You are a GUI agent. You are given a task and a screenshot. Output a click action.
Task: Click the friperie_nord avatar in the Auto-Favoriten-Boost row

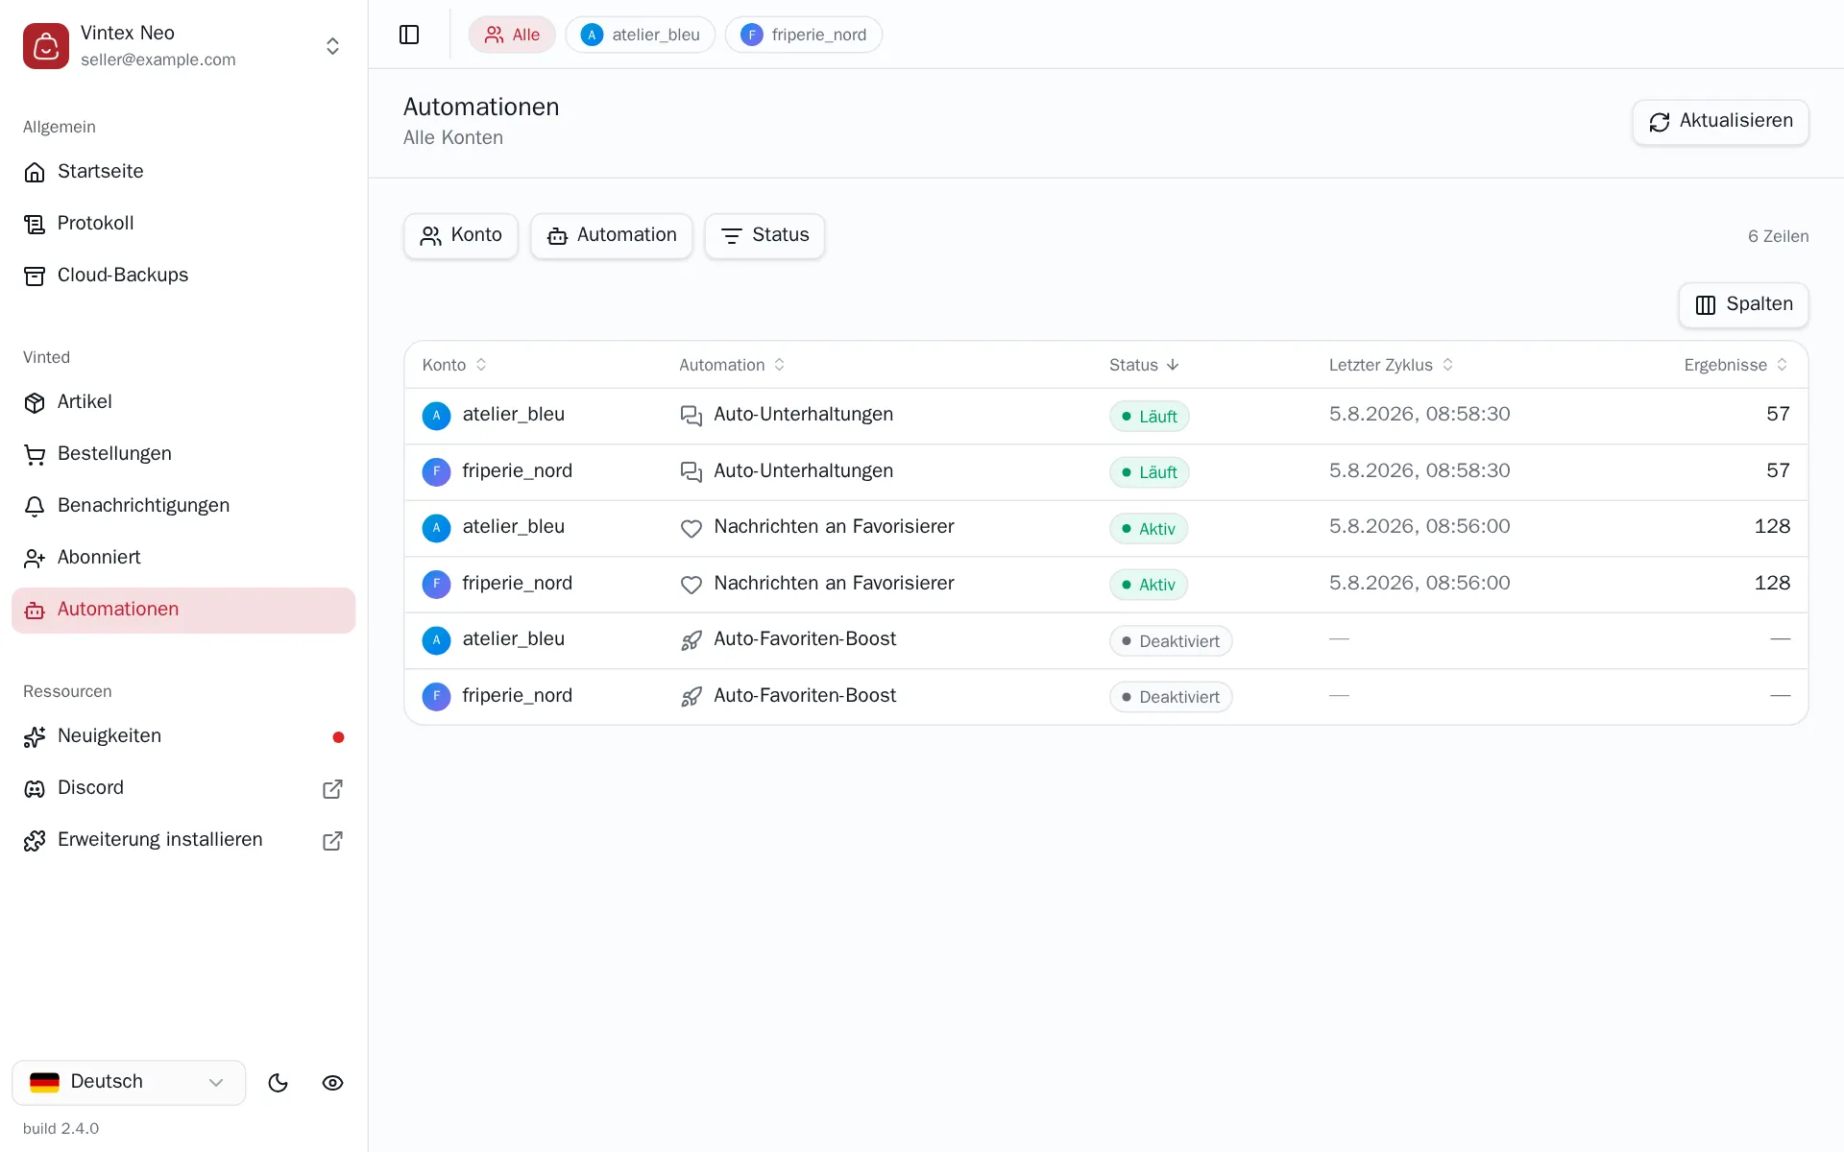click(x=436, y=697)
